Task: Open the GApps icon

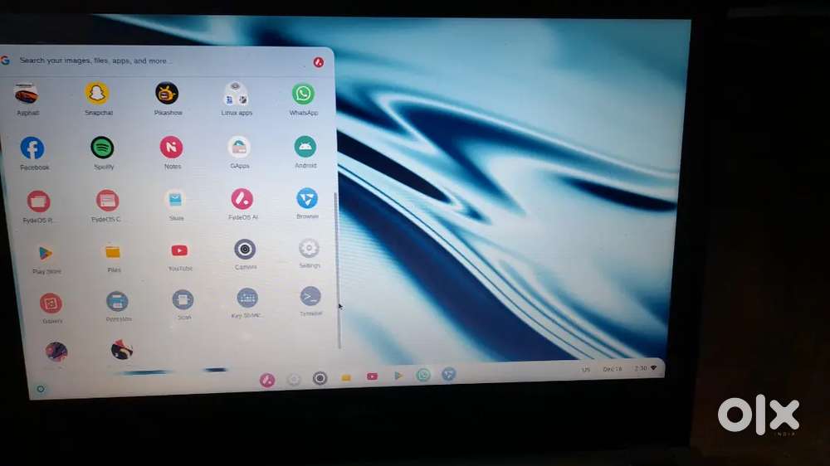Action: pyautogui.click(x=239, y=148)
